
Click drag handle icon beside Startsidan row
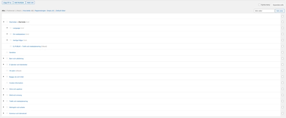[x=7, y=22]
